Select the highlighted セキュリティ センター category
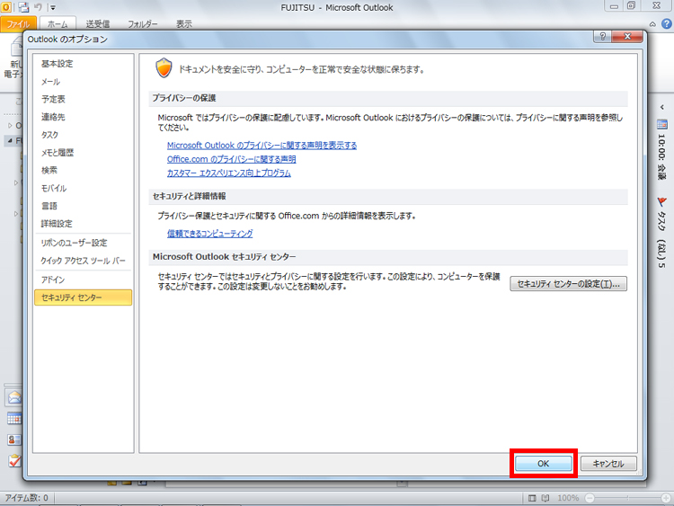Image resolution: width=674 pixels, height=506 pixels. tap(83, 297)
